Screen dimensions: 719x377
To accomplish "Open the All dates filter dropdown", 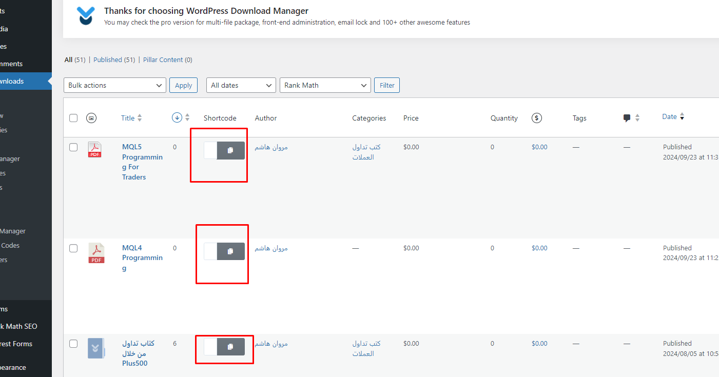I will click(x=241, y=85).
